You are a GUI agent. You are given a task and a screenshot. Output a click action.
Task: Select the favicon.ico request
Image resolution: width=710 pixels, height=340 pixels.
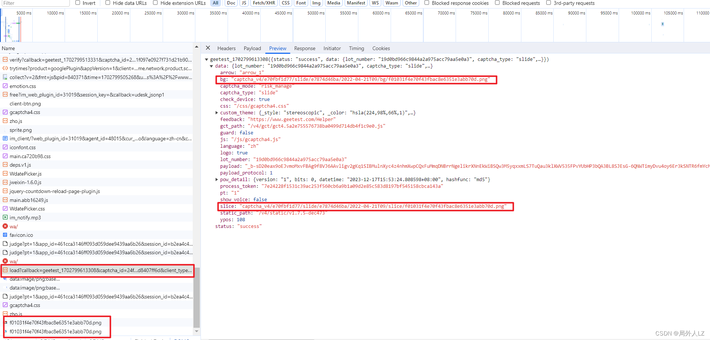point(97,235)
